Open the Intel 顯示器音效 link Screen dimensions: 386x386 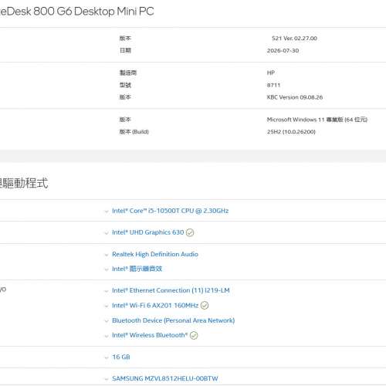[137, 269]
